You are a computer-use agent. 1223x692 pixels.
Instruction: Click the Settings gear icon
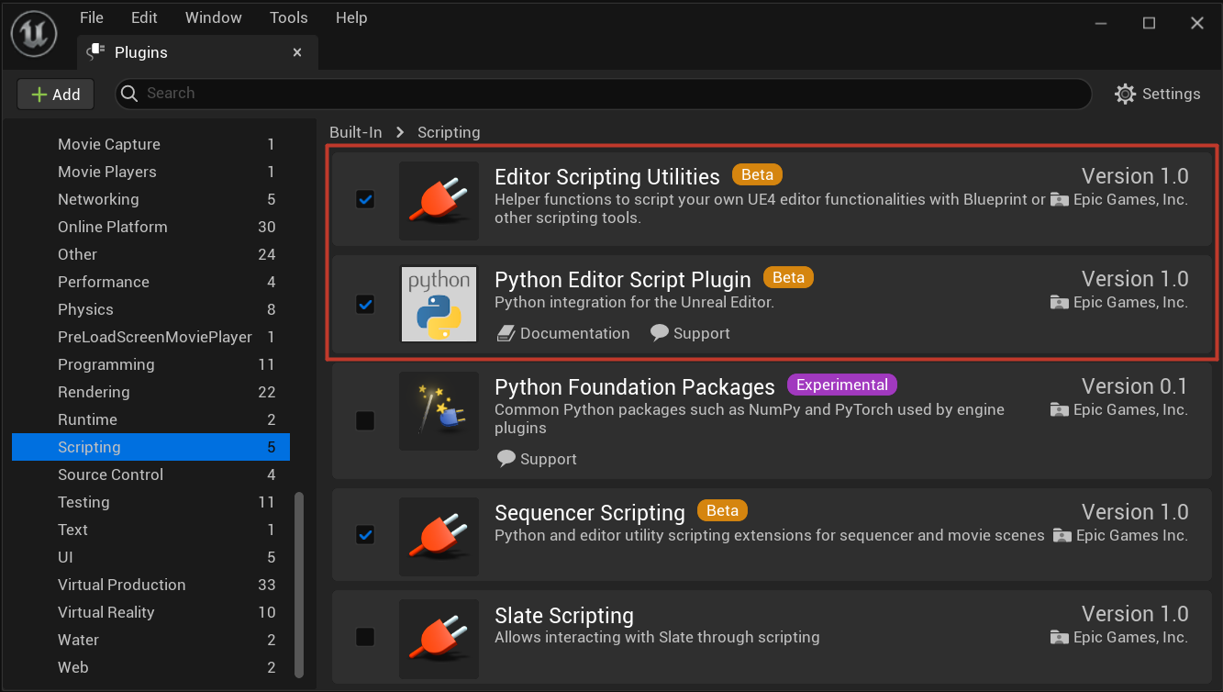tap(1125, 94)
